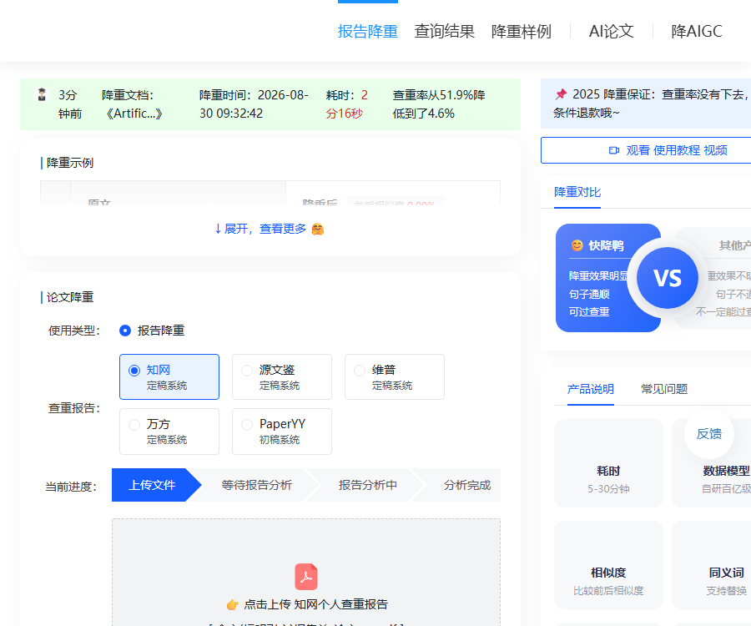
Task: Click the 分析完成 progress step
Action: coord(467,485)
